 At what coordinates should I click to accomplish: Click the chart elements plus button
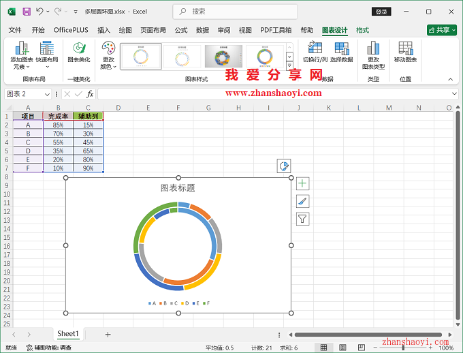(303, 183)
